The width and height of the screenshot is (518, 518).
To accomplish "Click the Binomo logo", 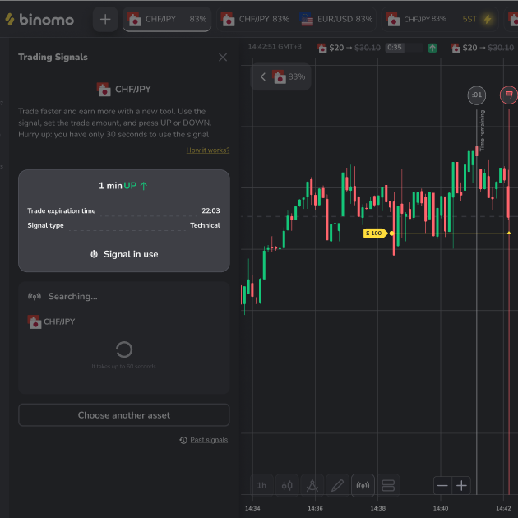I will [x=39, y=19].
